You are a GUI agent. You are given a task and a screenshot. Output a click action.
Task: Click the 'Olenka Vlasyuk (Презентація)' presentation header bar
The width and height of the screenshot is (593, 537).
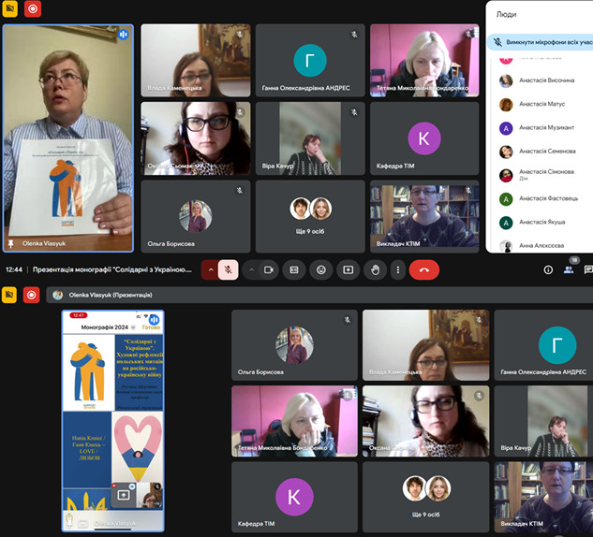319,295
